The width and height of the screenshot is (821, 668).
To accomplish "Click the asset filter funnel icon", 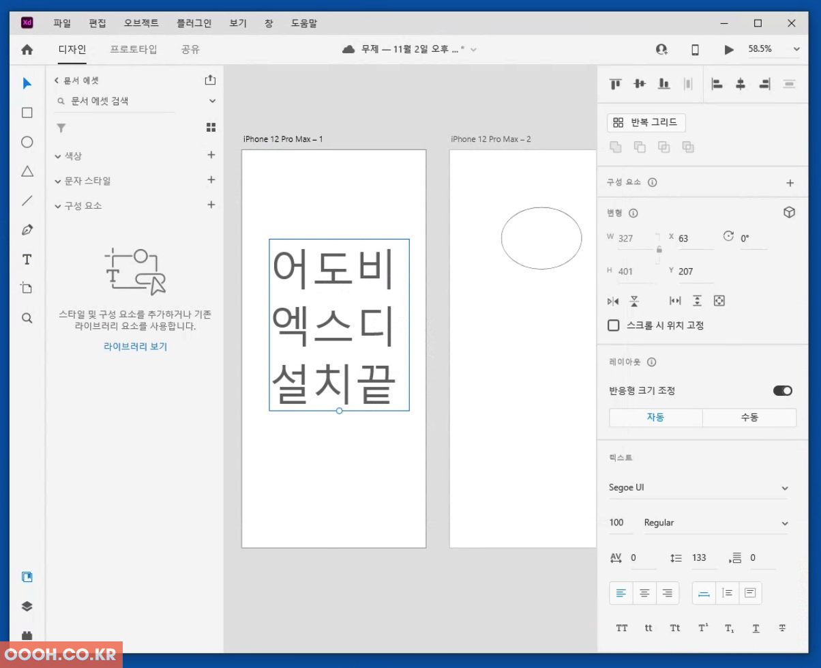I will 61,128.
